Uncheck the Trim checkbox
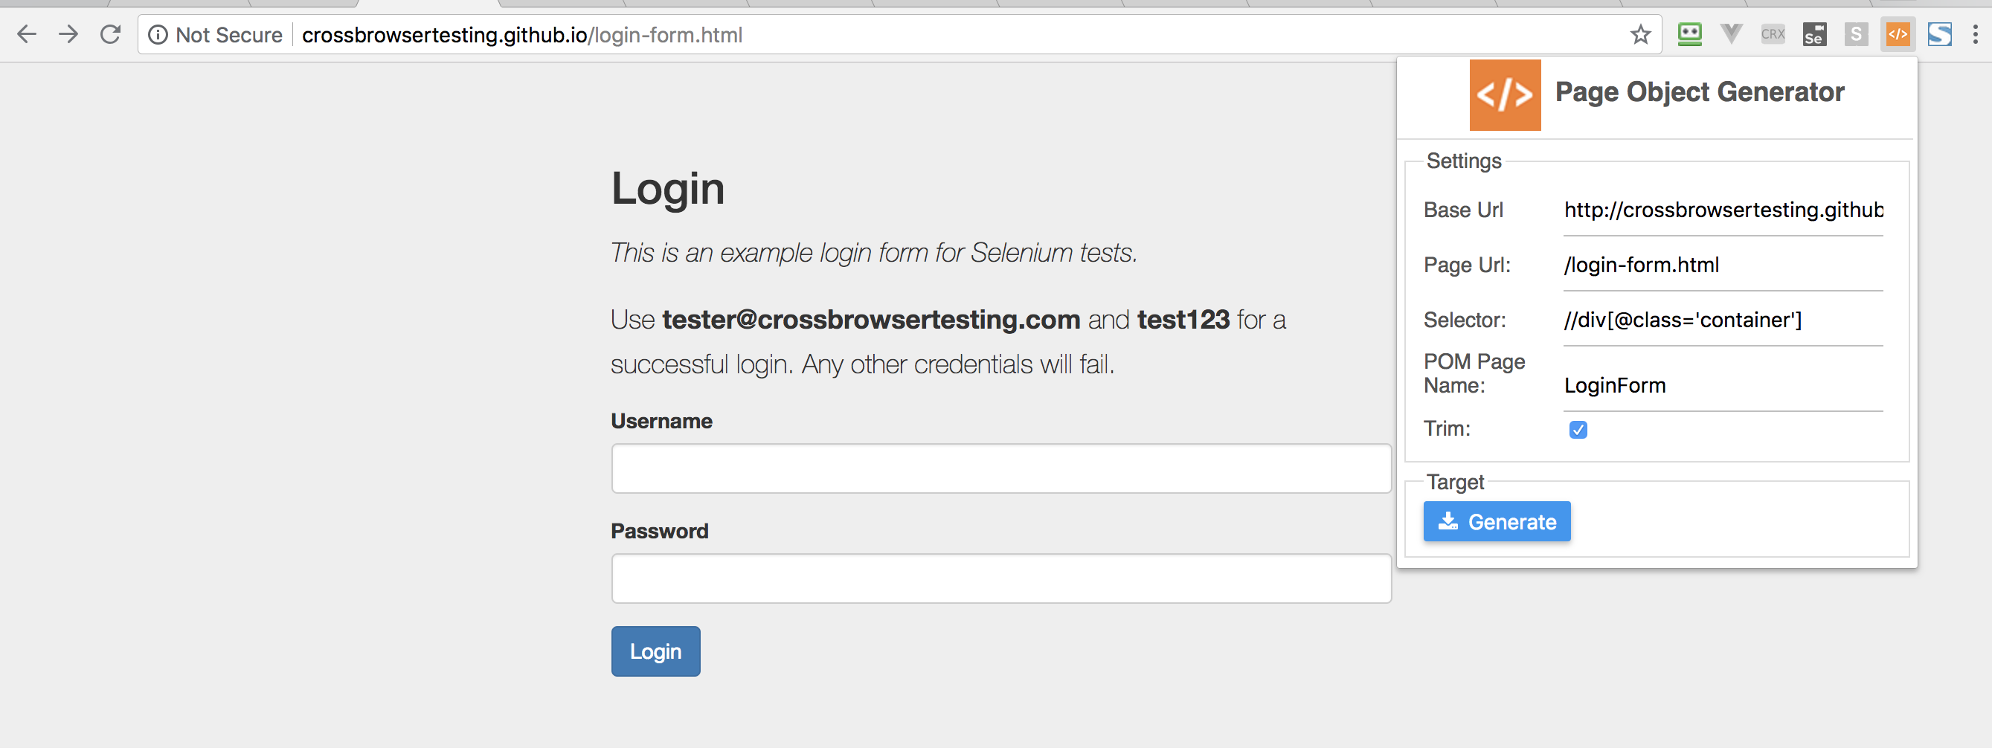 [x=1578, y=429]
